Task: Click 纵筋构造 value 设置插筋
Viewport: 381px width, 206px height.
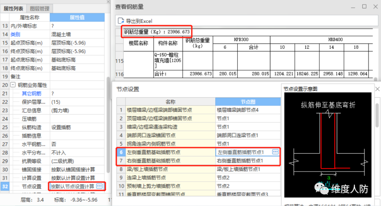Action: 77,127
